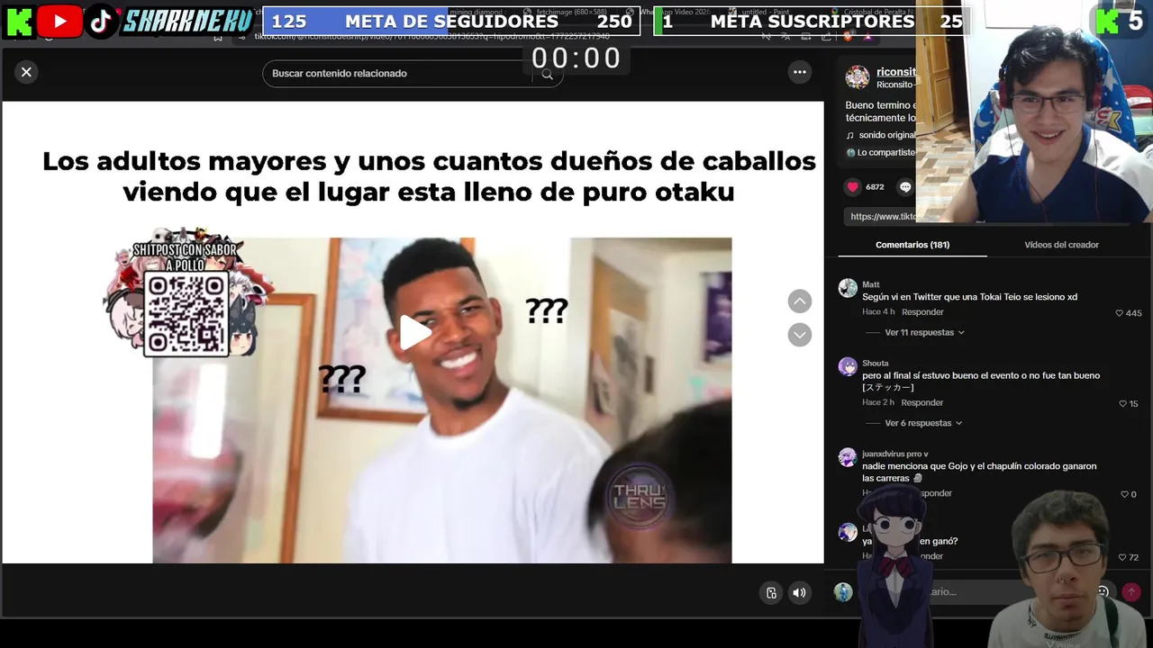This screenshot has width=1153, height=648.
Task: Open the emoji picker in comment box
Action: (1103, 592)
